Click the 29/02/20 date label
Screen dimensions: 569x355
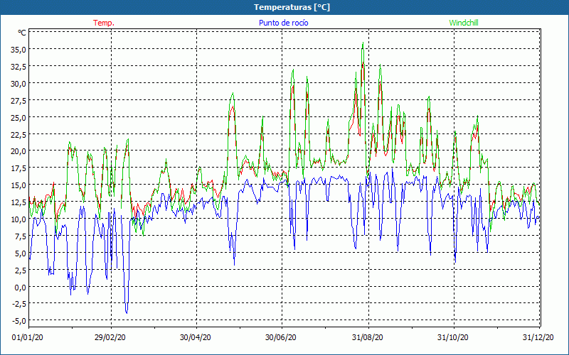tap(110, 337)
